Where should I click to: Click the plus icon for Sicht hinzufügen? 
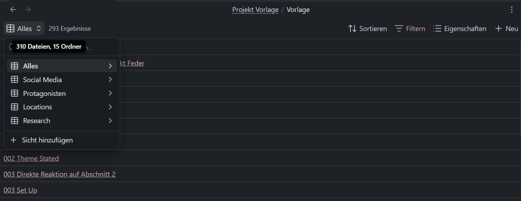pyautogui.click(x=13, y=140)
